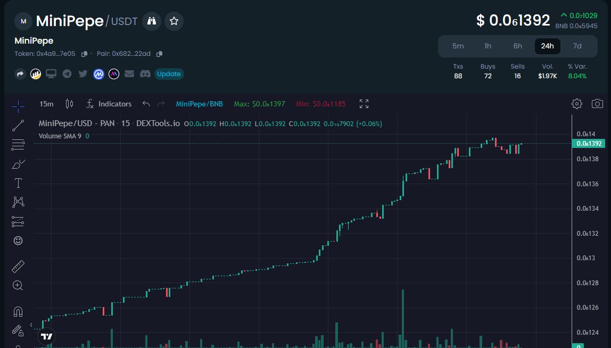Add MiniPepe to favorites with star
611x348 pixels.
point(174,21)
